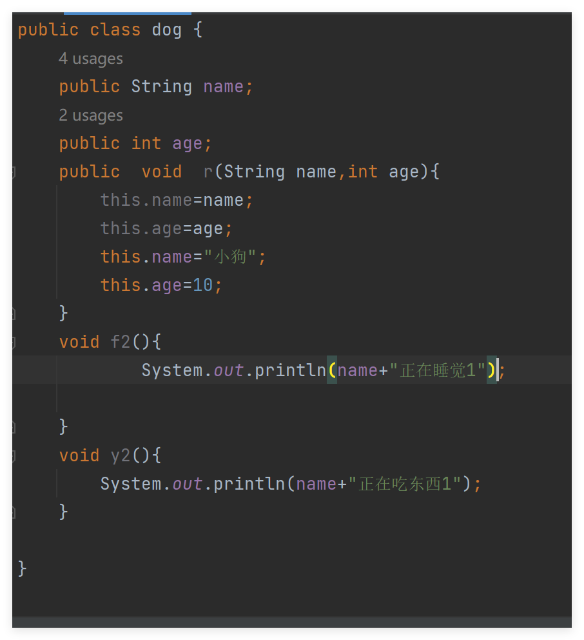
Task: Click 'println' in the y2 method
Action: (249, 484)
